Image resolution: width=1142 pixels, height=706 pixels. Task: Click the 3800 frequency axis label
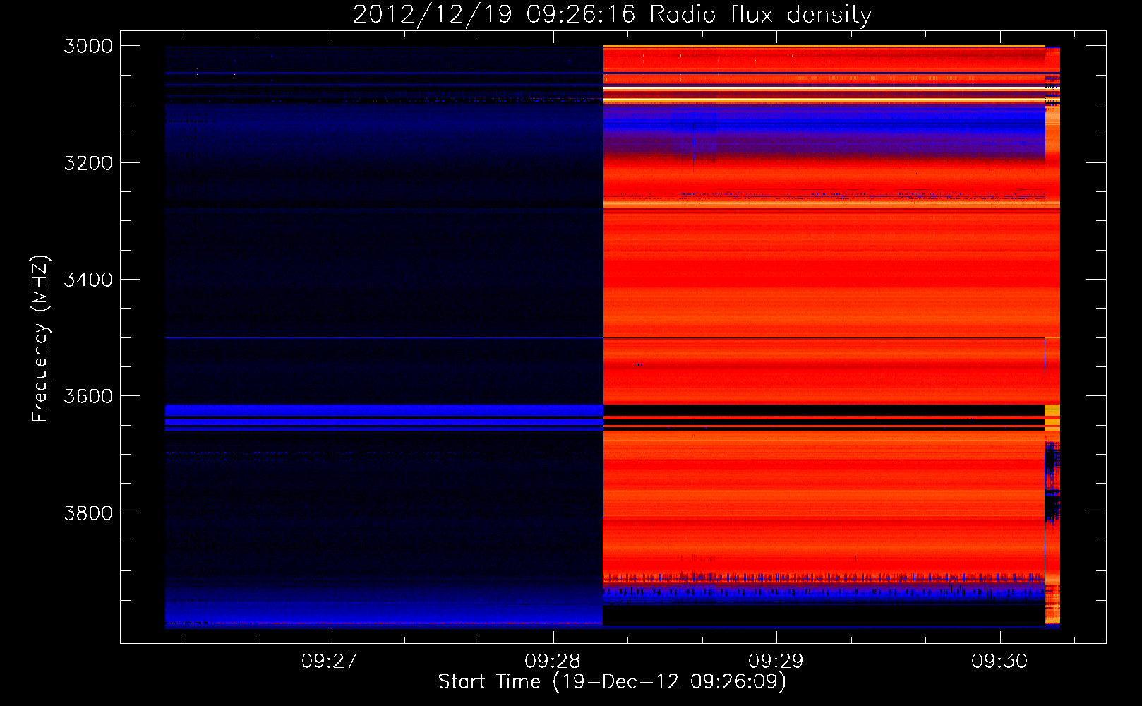click(x=88, y=513)
